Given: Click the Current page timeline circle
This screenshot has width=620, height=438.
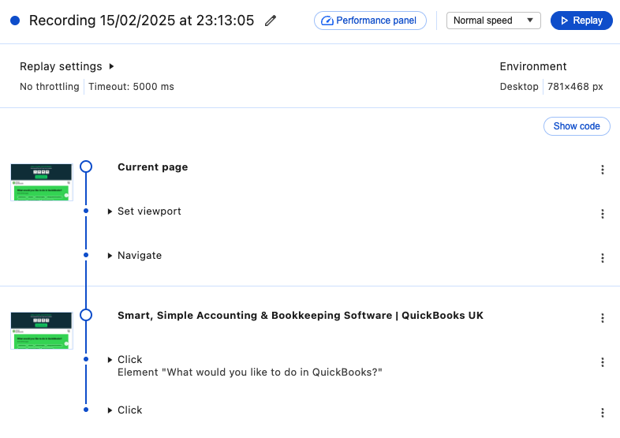Looking at the screenshot, I should pos(86,167).
